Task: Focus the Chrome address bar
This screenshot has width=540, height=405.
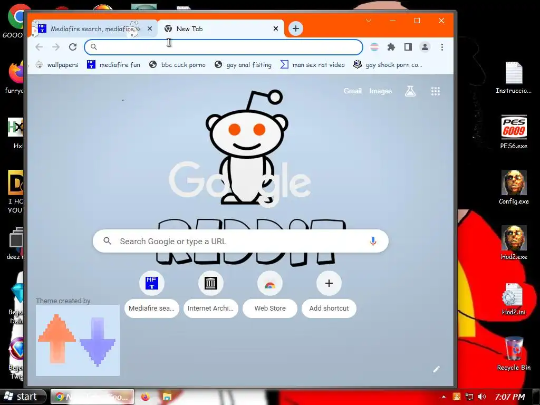Action: point(224,47)
